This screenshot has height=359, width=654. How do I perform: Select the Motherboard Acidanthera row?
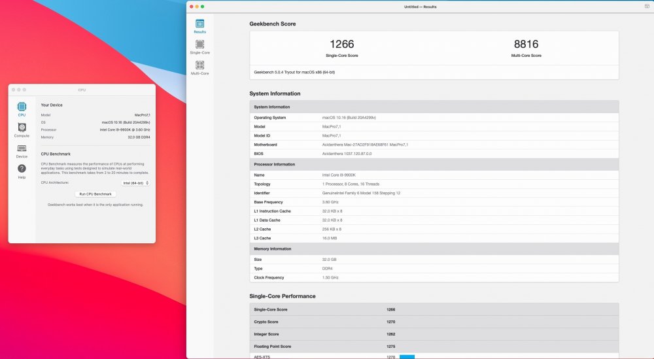(x=434, y=145)
